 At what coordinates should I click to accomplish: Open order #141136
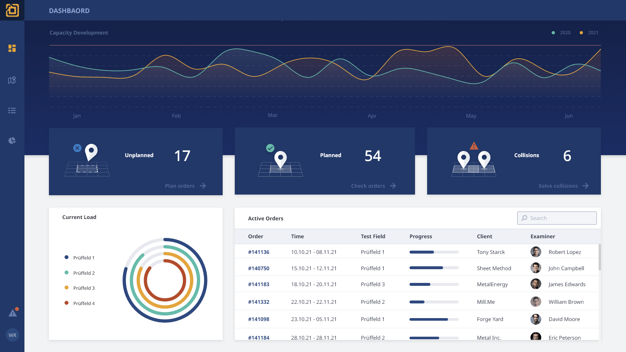click(x=259, y=252)
